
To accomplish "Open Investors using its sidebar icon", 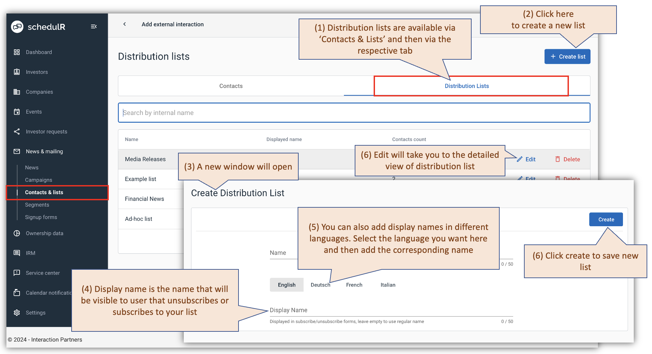I will click(x=17, y=72).
